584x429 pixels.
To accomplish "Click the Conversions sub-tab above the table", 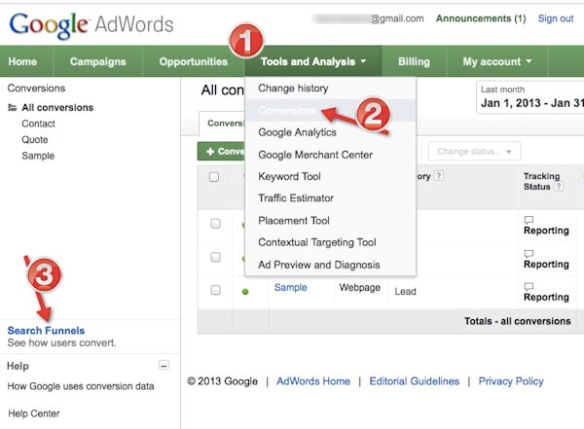I will click(x=222, y=124).
